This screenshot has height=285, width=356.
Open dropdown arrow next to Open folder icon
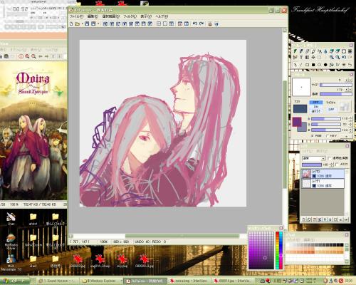pyautogui.click(x=82, y=24)
